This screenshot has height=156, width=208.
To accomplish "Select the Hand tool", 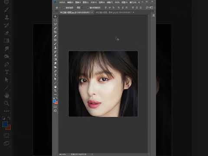I will pos(55,87).
